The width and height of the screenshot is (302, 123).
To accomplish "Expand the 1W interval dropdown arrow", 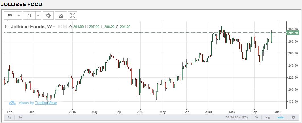I will [18, 16].
